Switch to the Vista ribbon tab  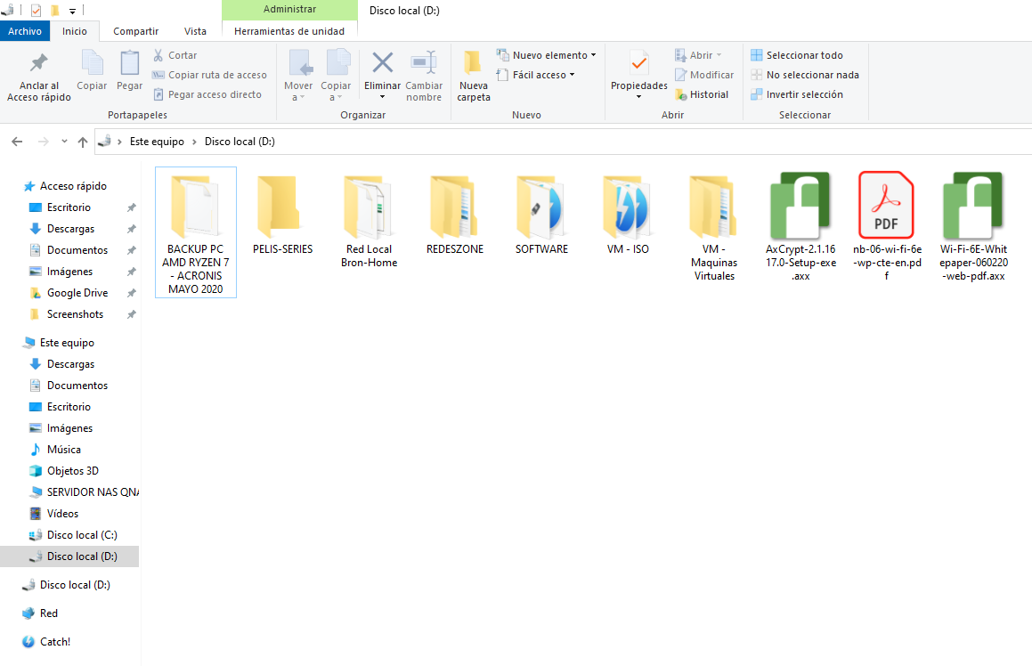coord(195,31)
